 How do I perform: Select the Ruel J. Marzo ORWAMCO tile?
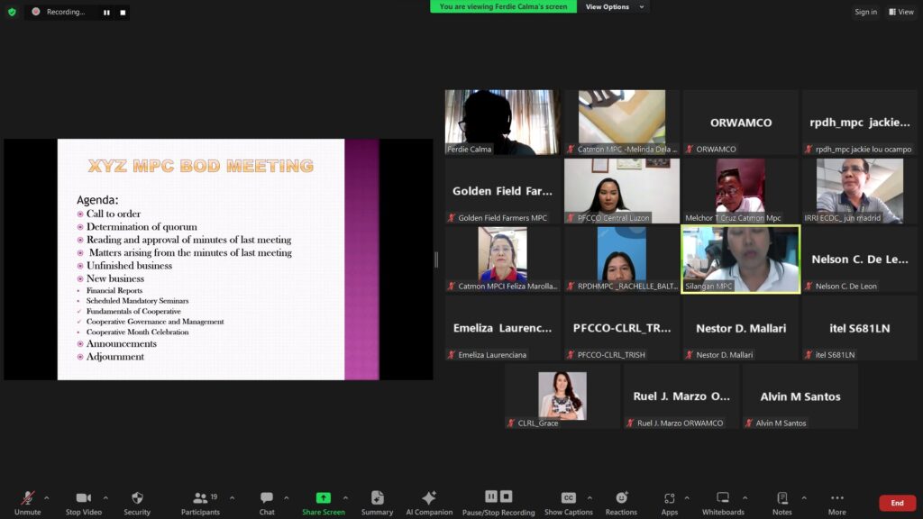[681, 396]
